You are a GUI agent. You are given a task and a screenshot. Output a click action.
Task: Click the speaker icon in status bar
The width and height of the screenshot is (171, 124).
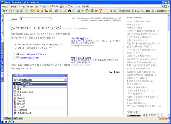coord(6,122)
